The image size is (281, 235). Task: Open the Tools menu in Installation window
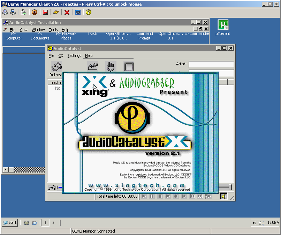click(x=53, y=30)
